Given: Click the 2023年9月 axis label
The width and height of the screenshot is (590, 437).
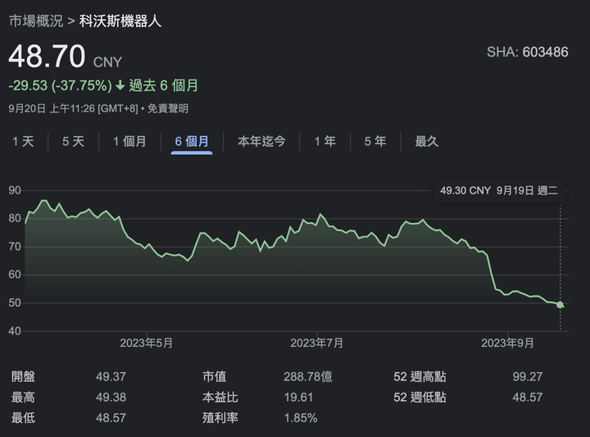Looking at the screenshot, I should click(507, 343).
